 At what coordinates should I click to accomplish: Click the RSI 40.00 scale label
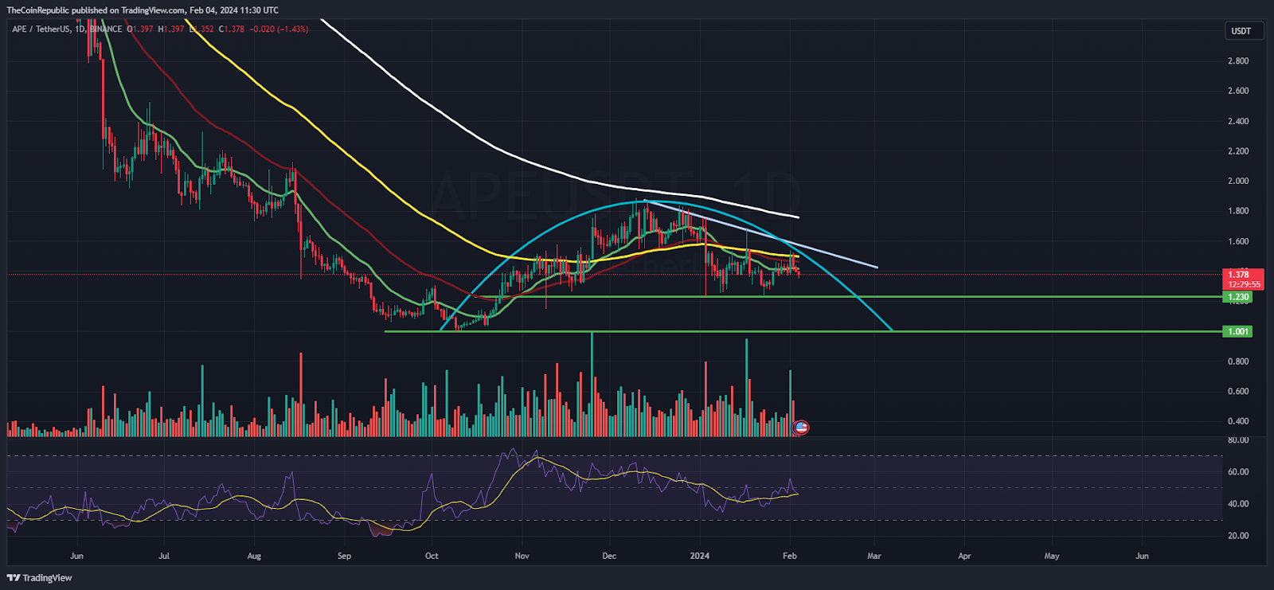pyautogui.click(x=1238, y=504)
